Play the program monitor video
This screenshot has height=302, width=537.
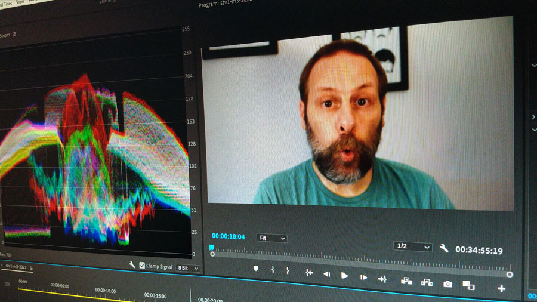(344, 276)
